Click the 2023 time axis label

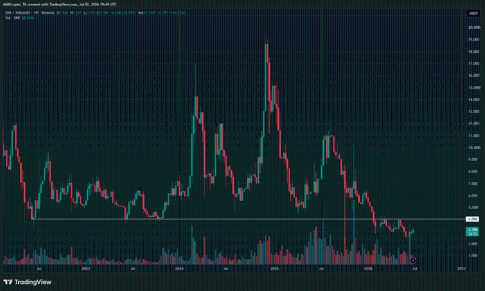click(x=86, y=269)
